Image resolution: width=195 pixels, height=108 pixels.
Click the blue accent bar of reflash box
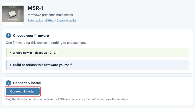pos(6,65)
